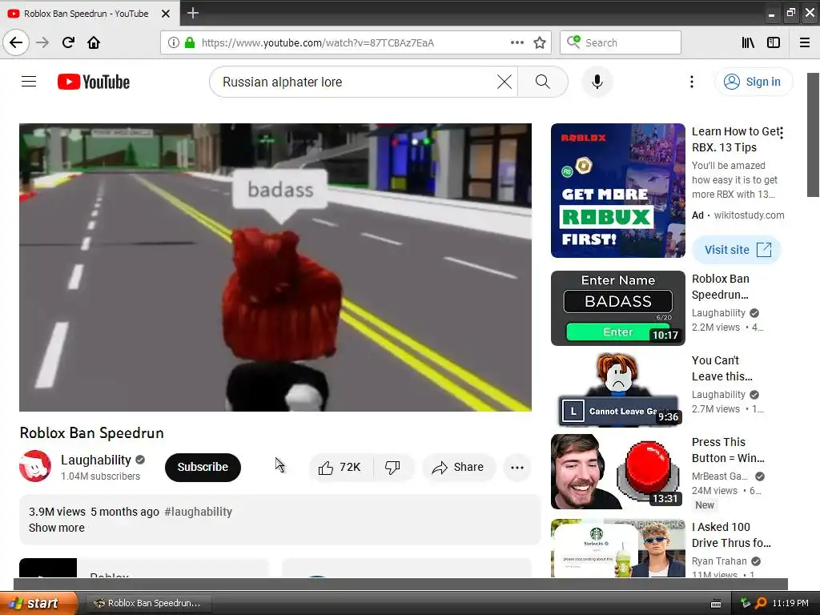Dislike the video with thumbs down
The width and height of the screenshot is (820, 615).
[x=392, y=467]
